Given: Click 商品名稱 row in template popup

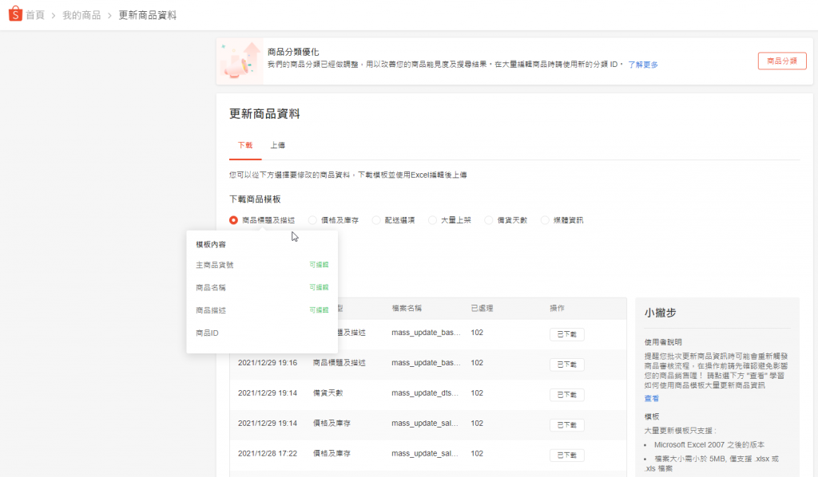Looking at the screenshot, I should point(262,287).
